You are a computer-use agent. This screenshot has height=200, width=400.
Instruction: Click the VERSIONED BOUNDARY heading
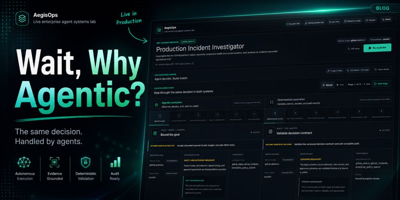pos(311,159)
